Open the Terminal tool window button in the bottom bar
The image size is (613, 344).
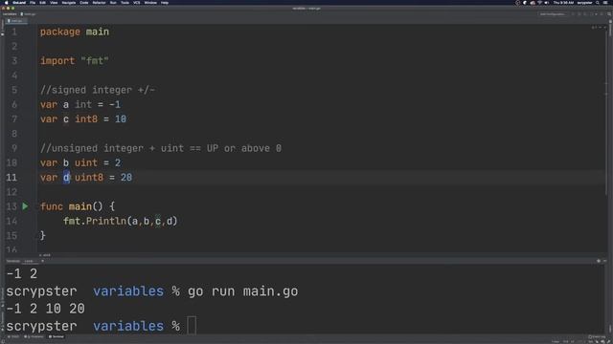coord(57,336)
